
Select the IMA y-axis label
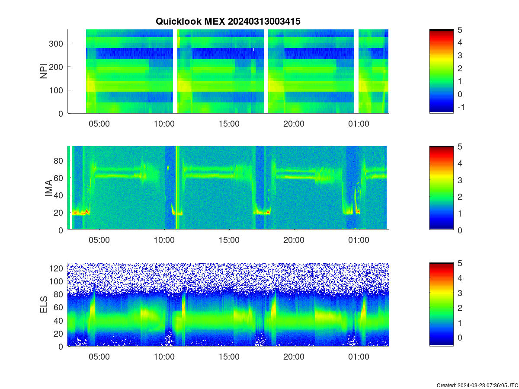pyautogui.click(x=48, y=188)
